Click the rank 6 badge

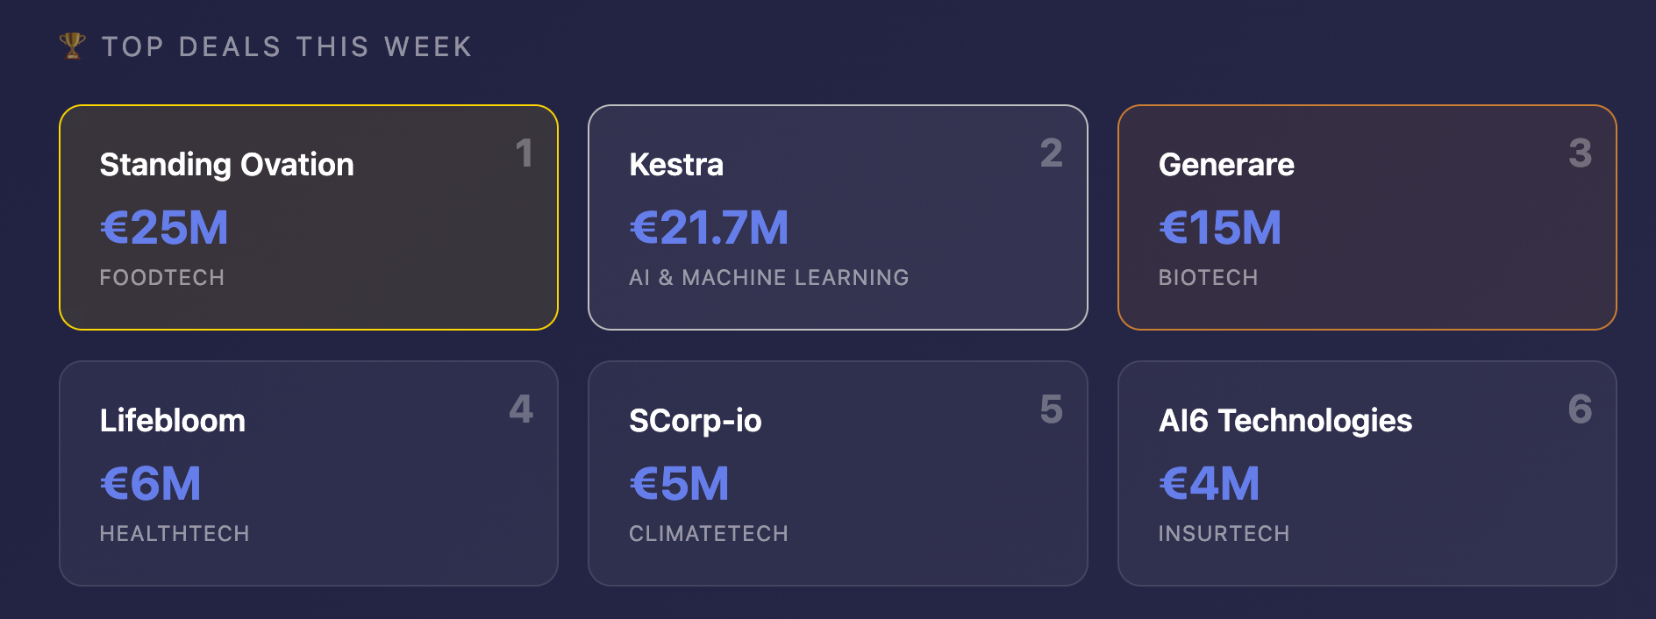tap(1580, 409)
